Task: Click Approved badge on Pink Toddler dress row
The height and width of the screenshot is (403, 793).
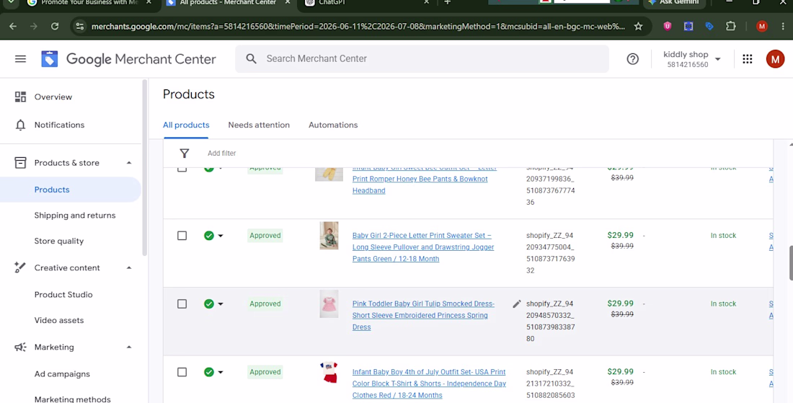Action: (x=265, y=304)
